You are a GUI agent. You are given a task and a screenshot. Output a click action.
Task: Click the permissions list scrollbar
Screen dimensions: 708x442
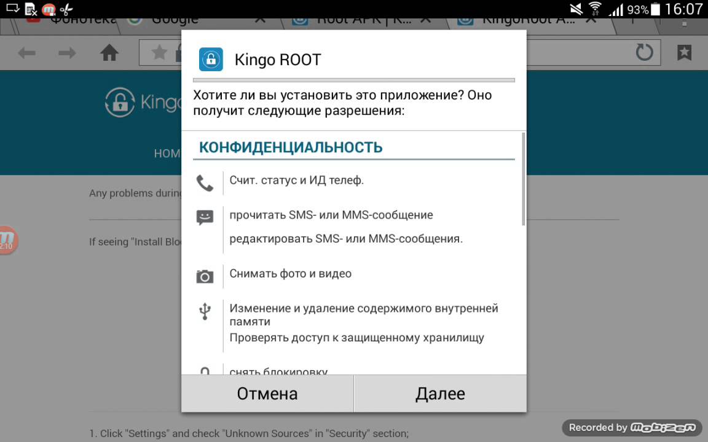click(x=524, y=179)
